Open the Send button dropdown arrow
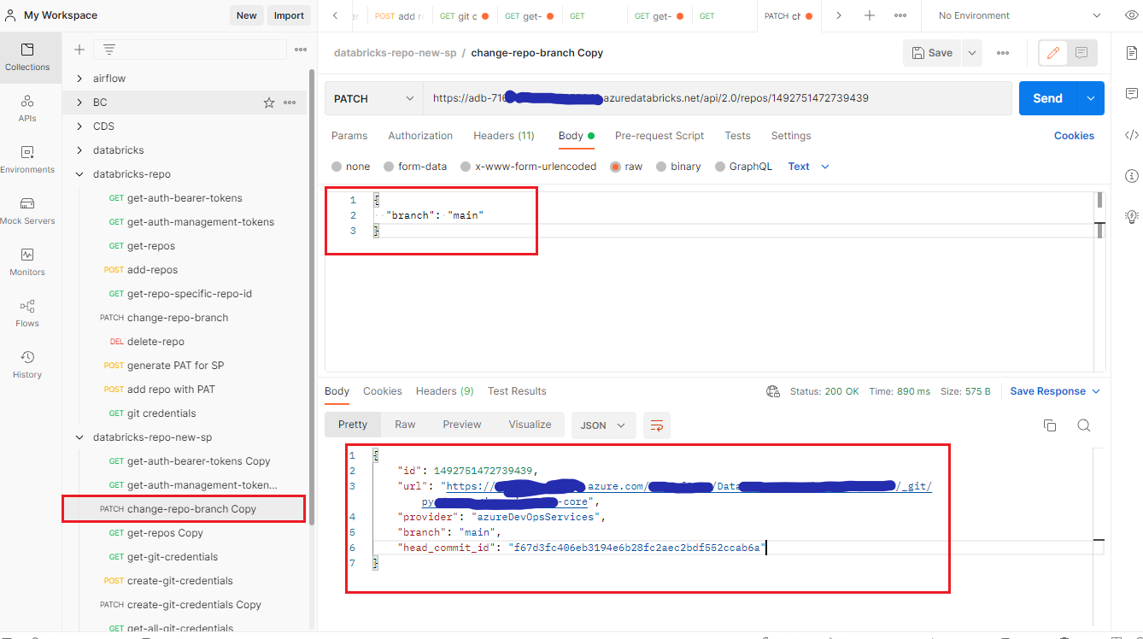Viewport: 1143px width, 639px height. click(x=1091, y=98)
